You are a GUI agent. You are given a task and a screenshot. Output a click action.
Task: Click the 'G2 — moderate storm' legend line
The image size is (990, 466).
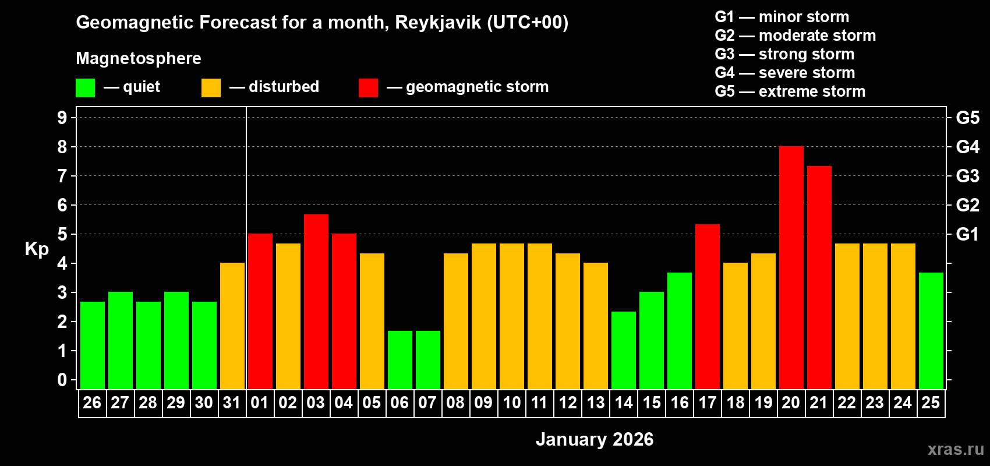pyautogui.click(x=795, y=36)
